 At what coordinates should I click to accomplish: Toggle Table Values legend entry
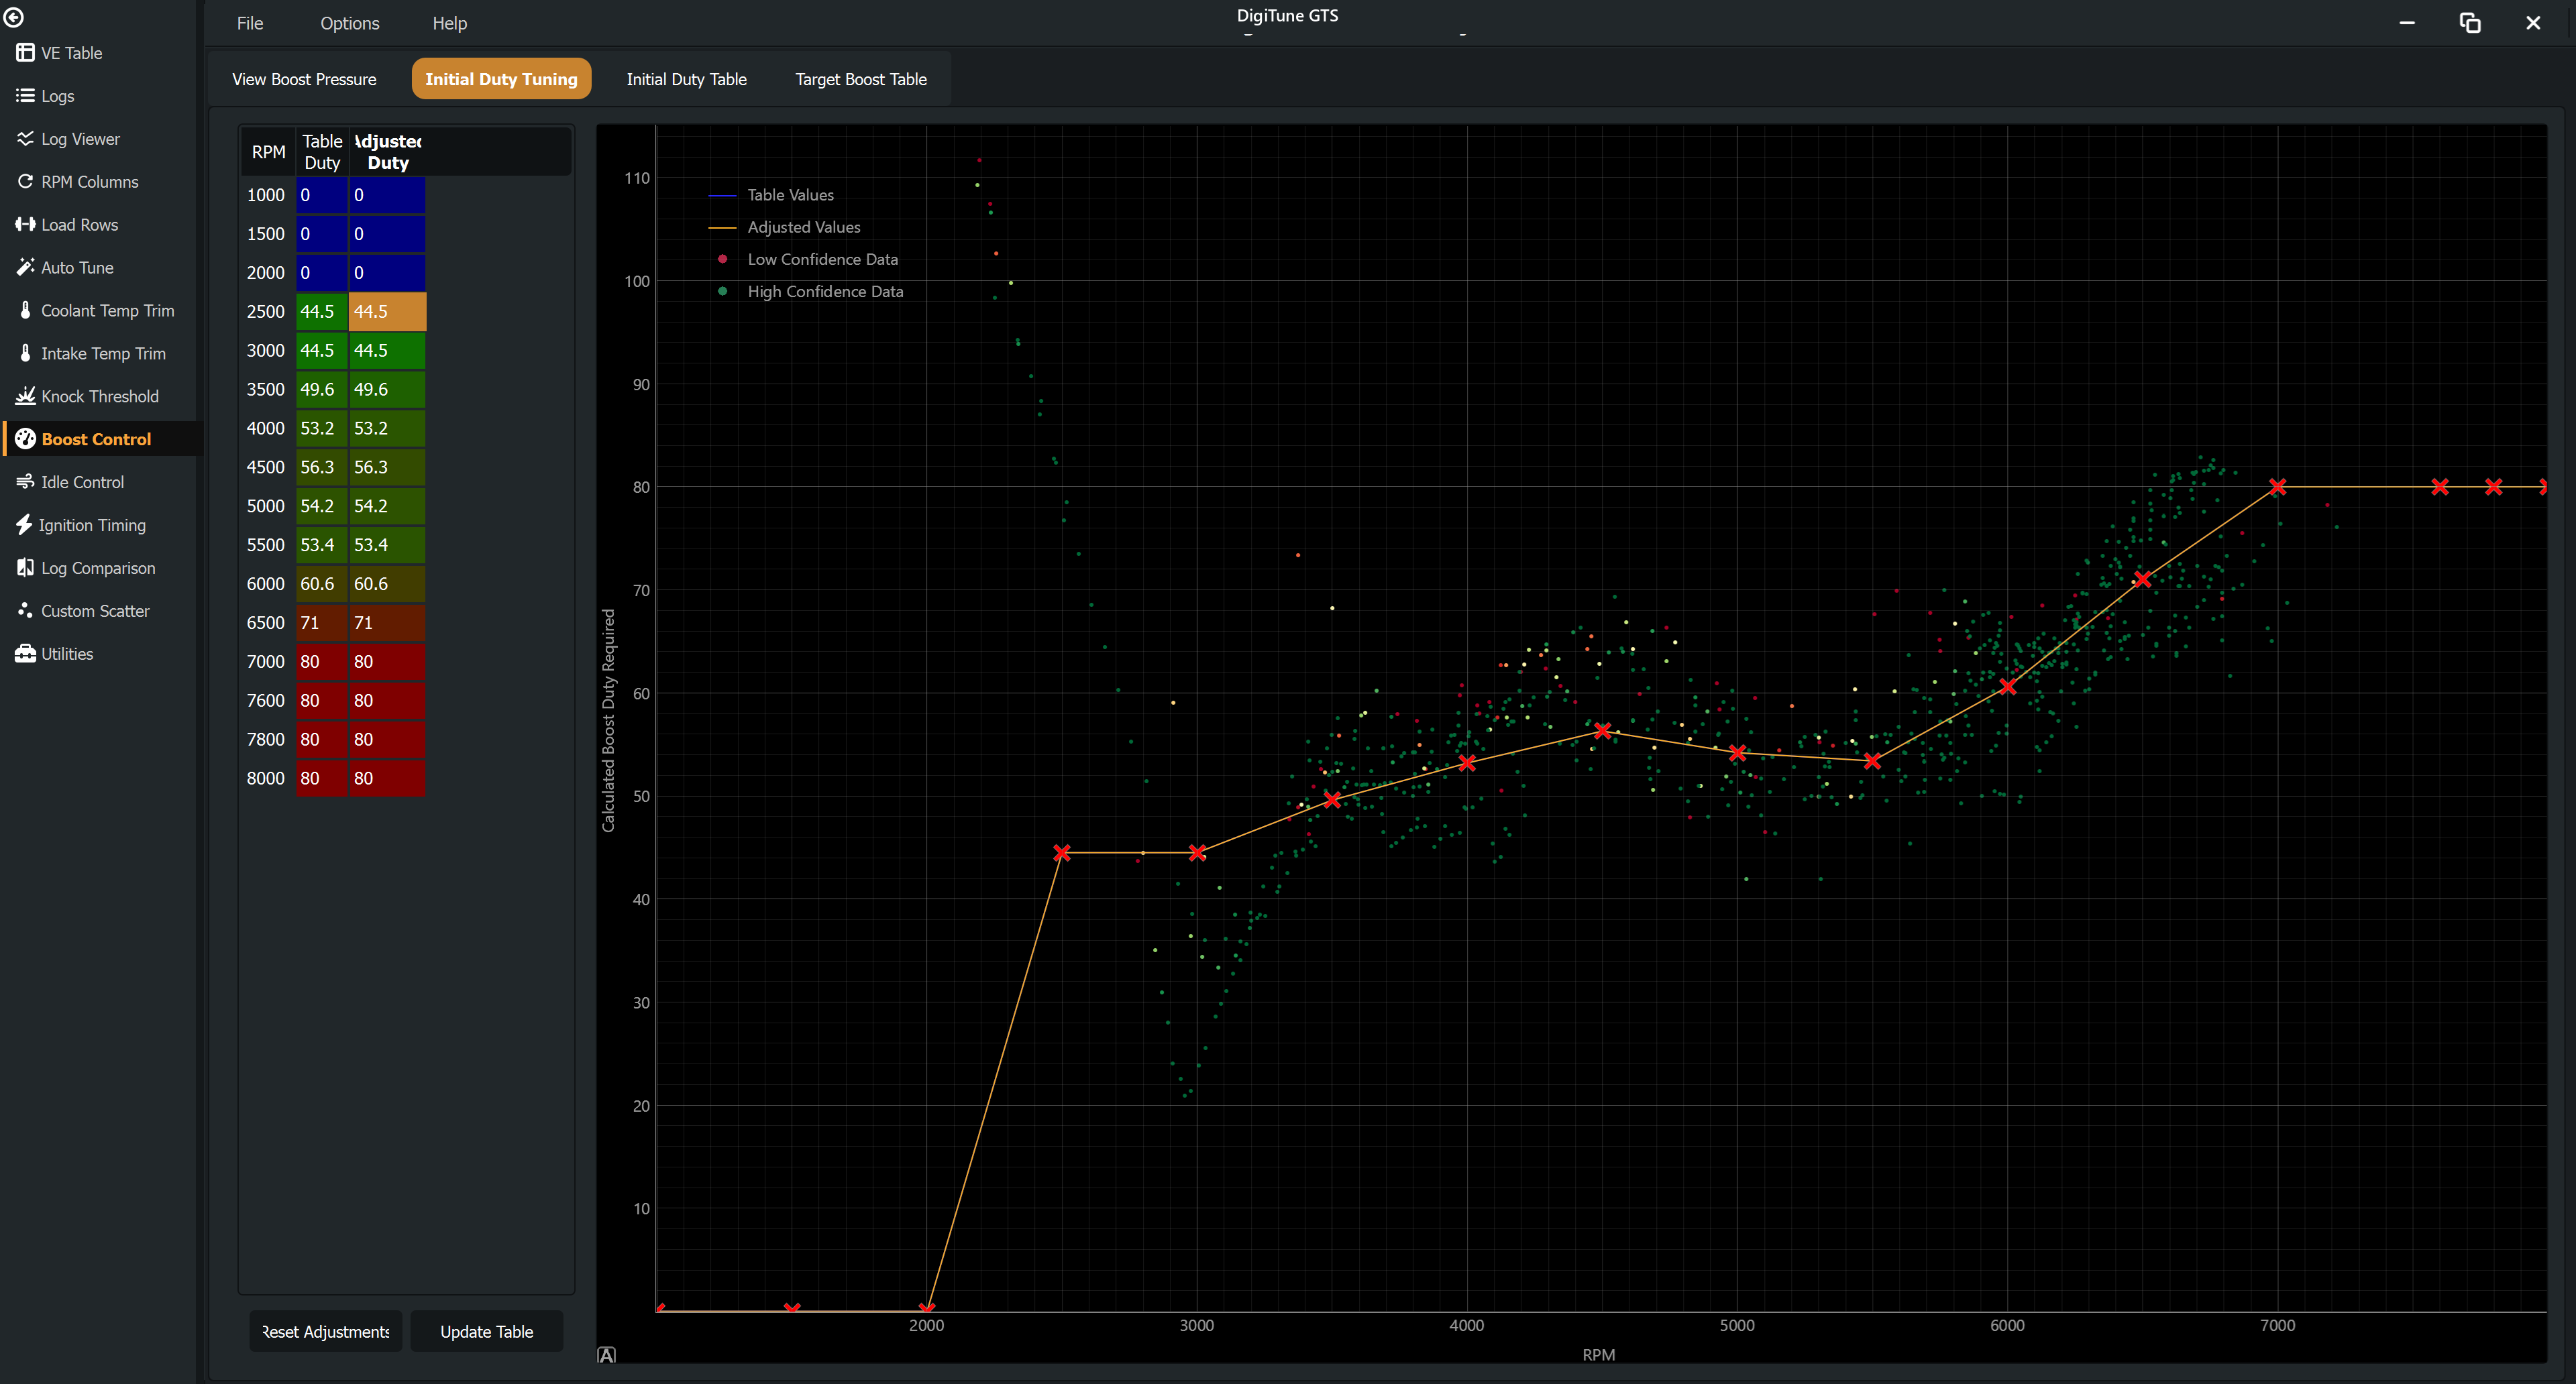[x=771, y=195]
